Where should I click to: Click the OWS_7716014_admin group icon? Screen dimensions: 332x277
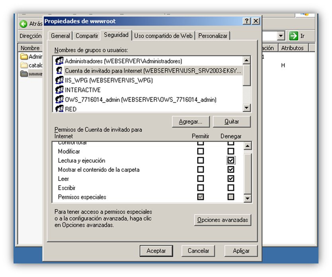(59, 99)
